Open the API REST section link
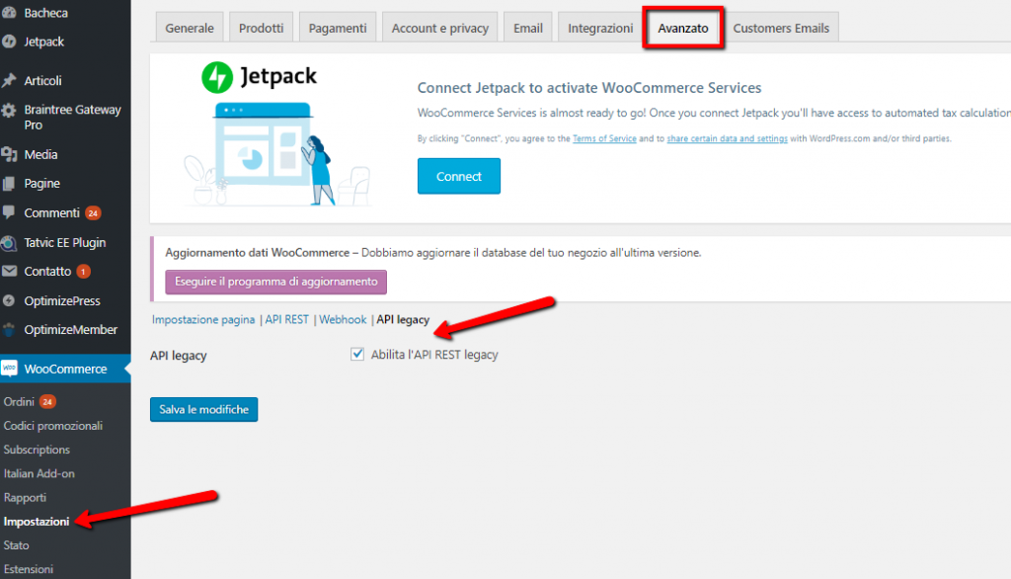 (x=287, y=319)
